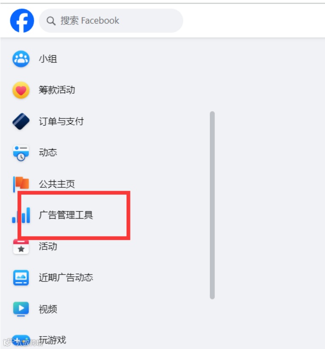Open the 订单与支付 card icon
325x349 pixels.
coord(21,121)
